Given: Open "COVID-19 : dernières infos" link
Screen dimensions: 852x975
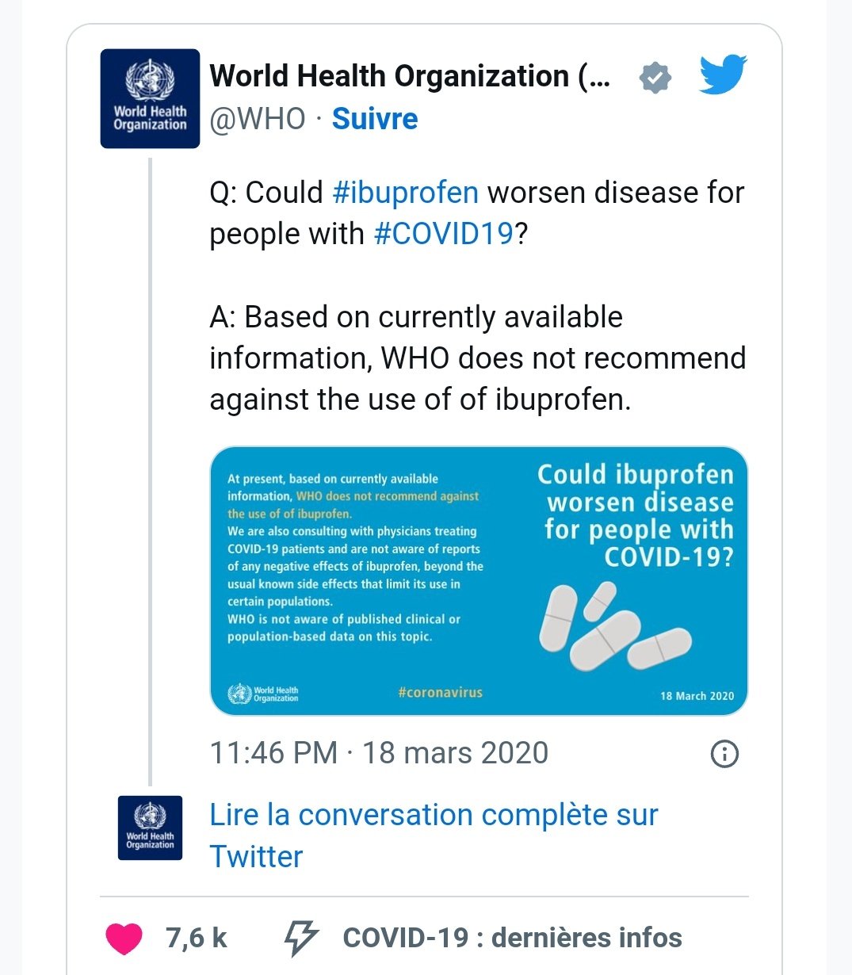Looking at the screenshot, I should tap(512, 939).
